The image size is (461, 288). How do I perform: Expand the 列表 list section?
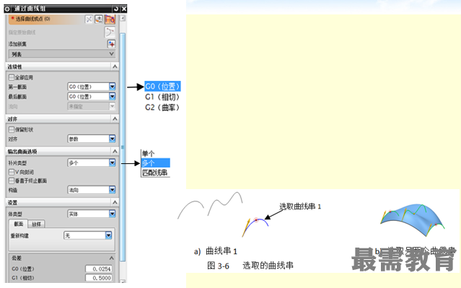62,54
